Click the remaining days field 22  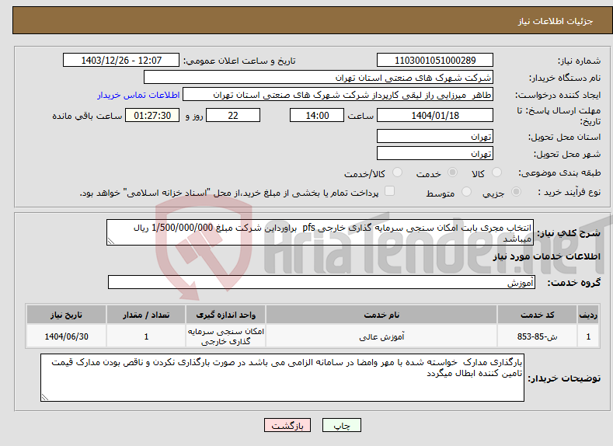point(233,115)
